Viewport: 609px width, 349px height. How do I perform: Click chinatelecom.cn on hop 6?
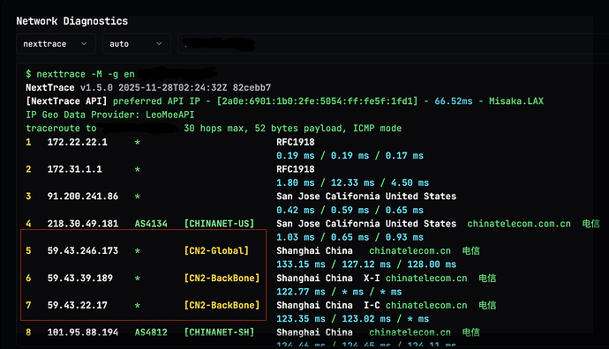(x=426, y=278)
